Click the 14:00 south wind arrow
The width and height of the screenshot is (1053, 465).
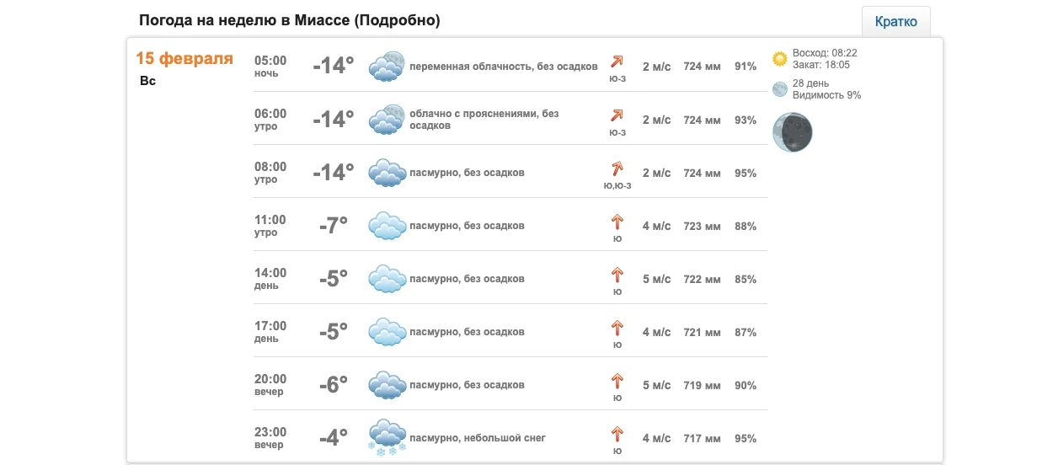[x=617, y=275]
